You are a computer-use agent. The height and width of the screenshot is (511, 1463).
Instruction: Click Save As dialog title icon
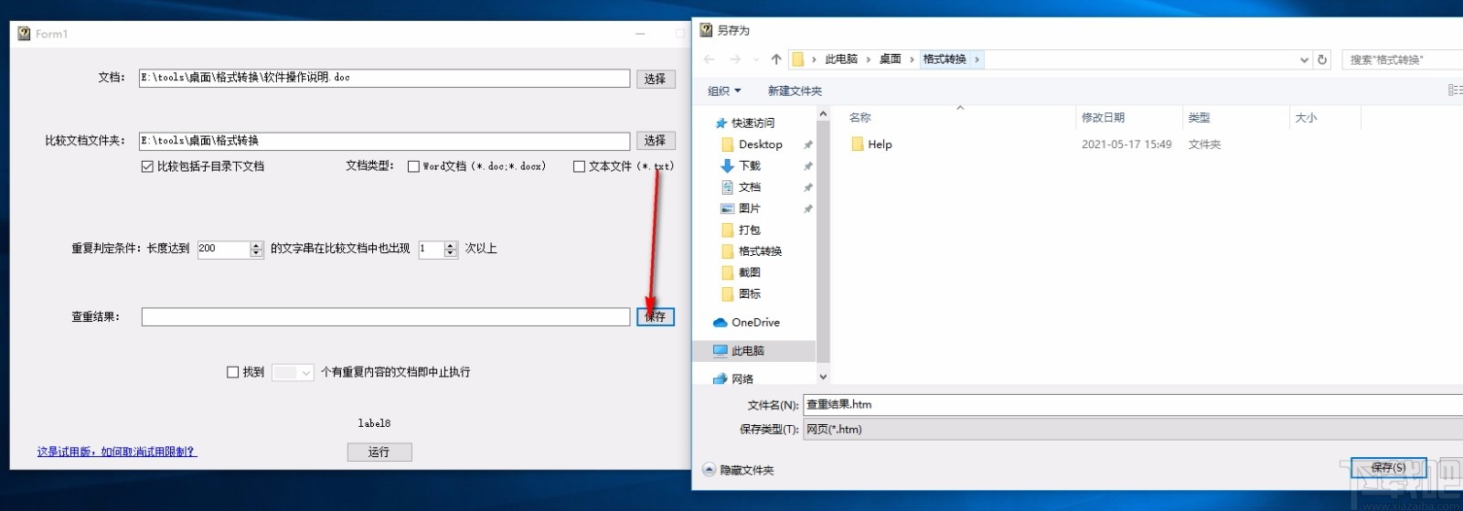(x=706, y=30)
